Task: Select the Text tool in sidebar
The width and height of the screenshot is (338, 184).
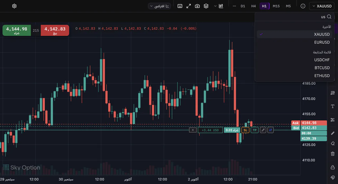Action: click(x=333, y=106)
